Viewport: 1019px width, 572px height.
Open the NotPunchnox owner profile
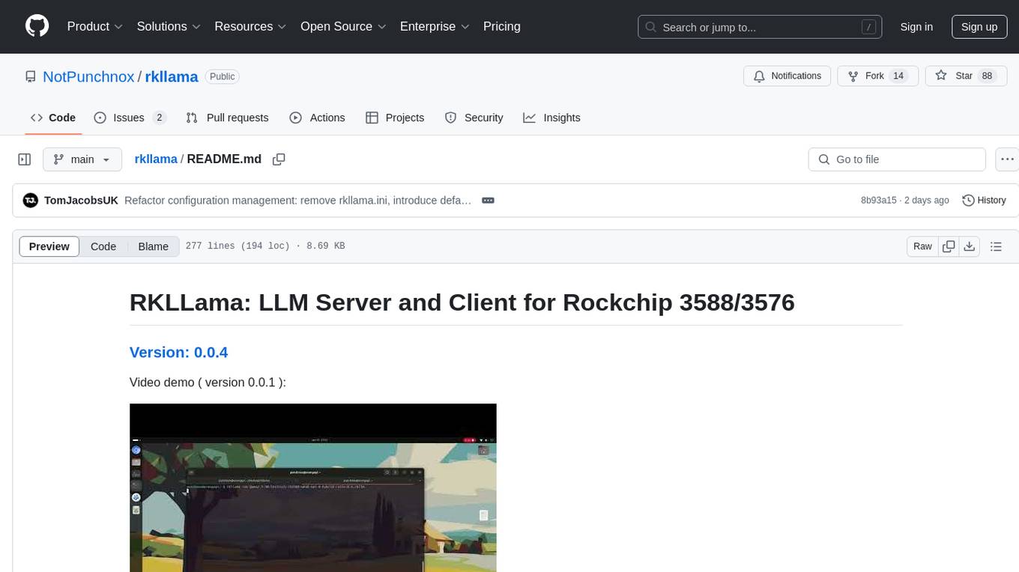[x=88, y=76]
